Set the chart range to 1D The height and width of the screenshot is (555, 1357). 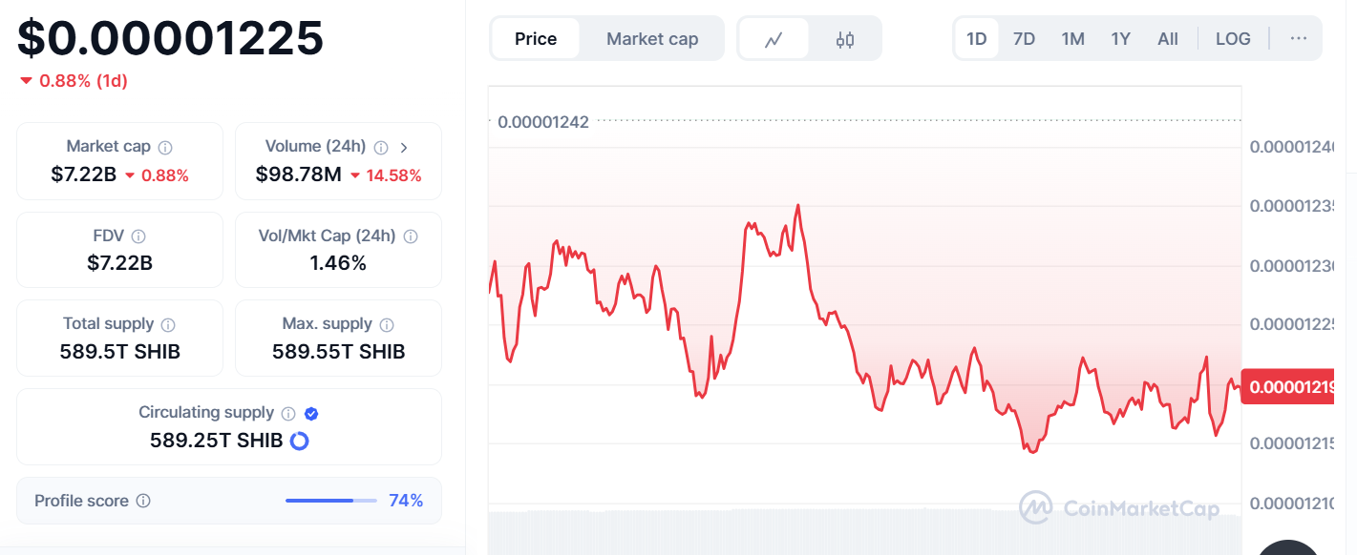point(977,39)
